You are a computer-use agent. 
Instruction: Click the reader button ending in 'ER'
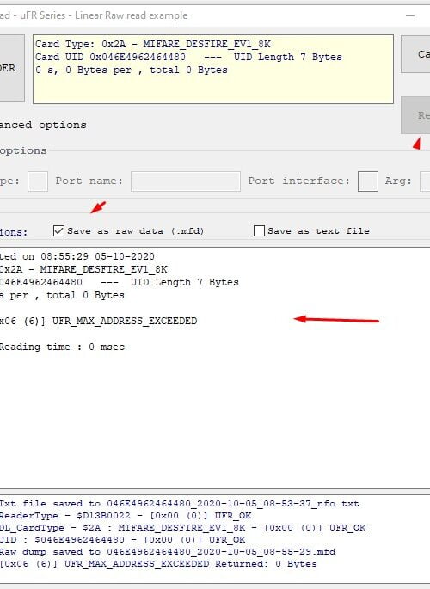(x=12, y=69)
